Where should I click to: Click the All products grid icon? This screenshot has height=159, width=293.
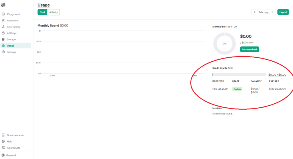3,148
